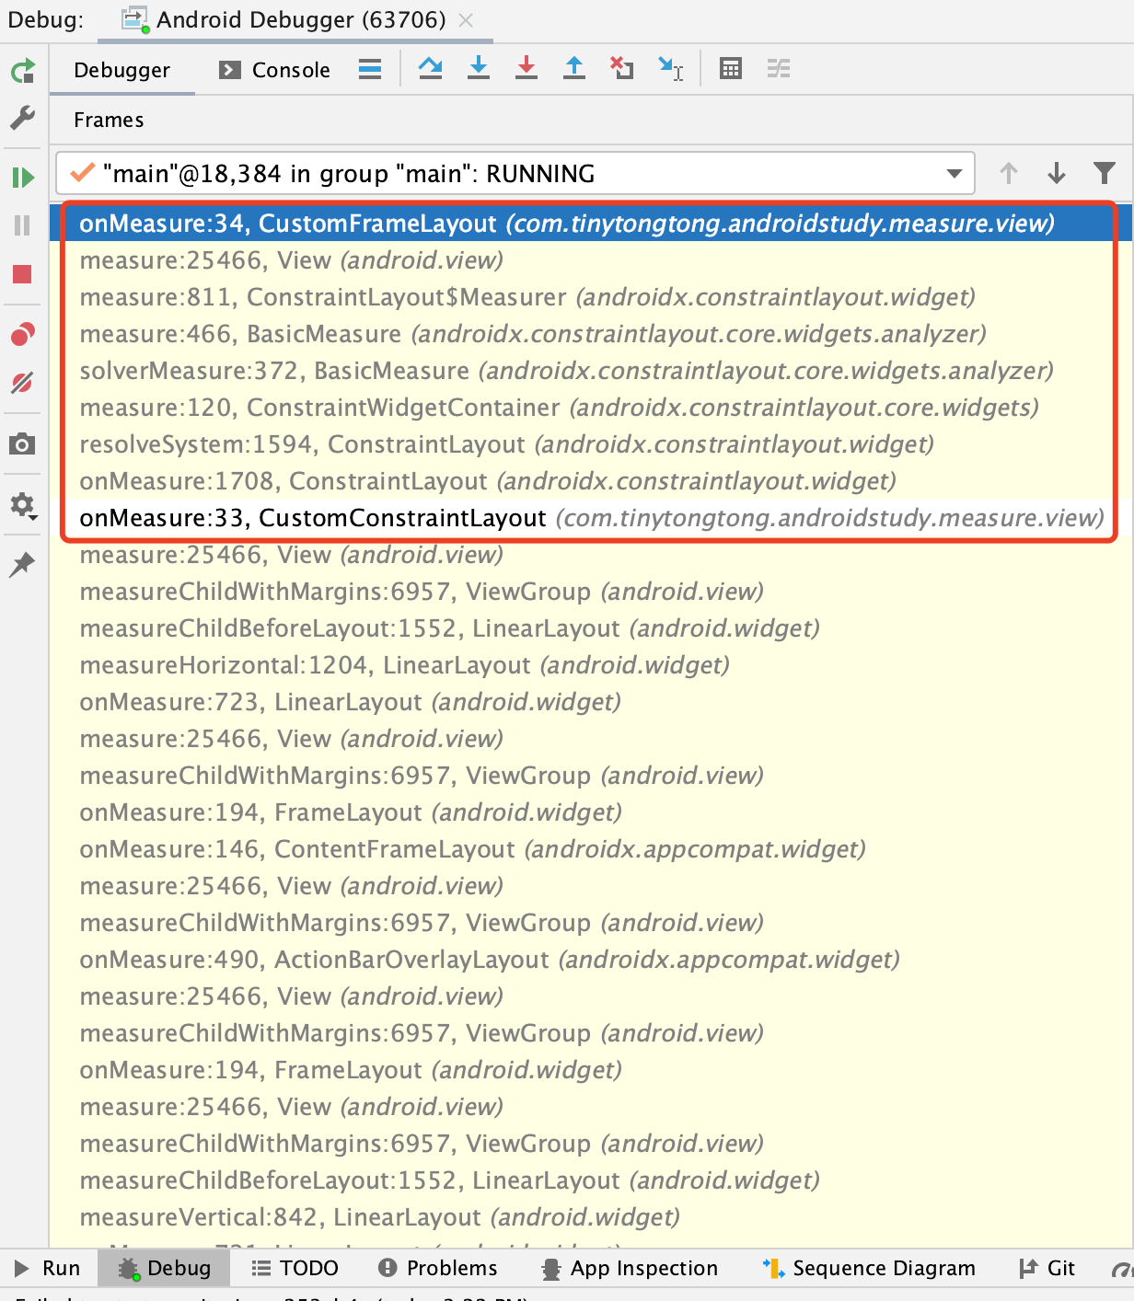Select frame onMeasure:490, ActionBarOverlayLayout

pos(589,960)
